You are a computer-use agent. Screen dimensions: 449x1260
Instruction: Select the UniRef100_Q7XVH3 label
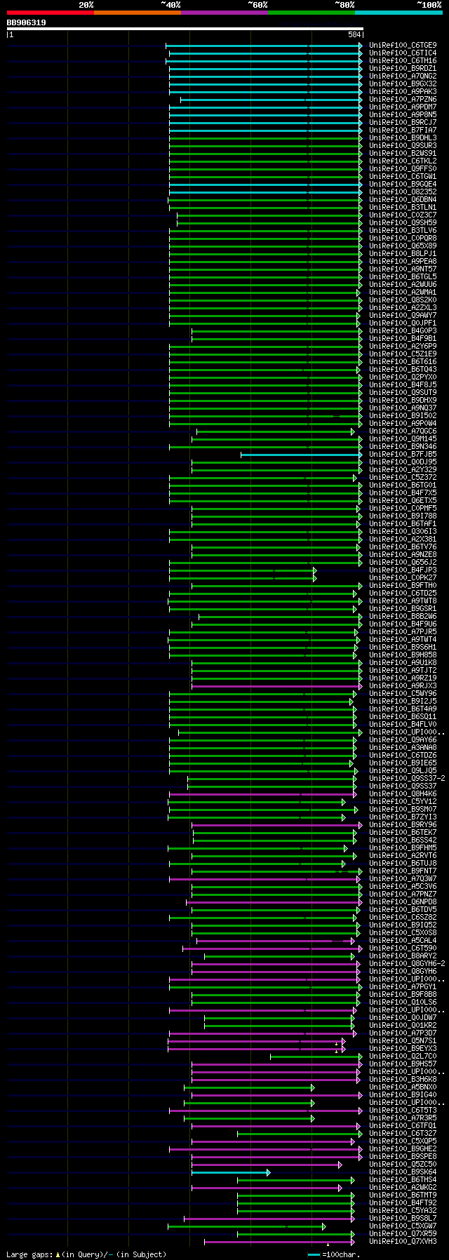(403, 1241)
